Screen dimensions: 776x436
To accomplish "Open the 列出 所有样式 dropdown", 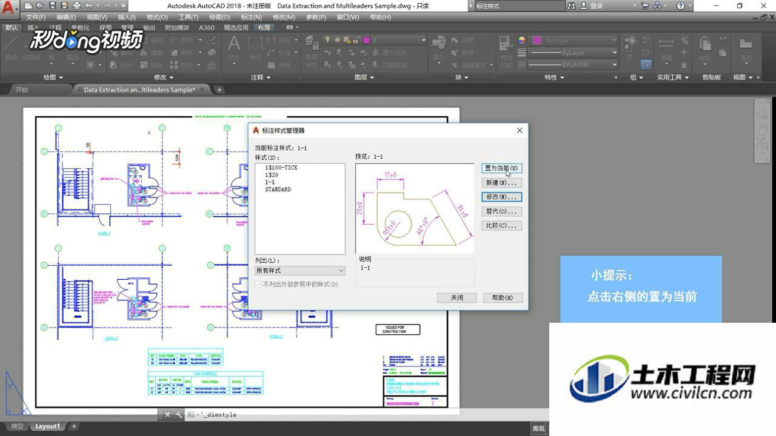I will (x=300, y=271).
